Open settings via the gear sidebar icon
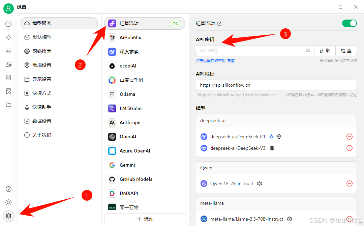This screenshot has width=364, height=226. [x=8, y=216]
